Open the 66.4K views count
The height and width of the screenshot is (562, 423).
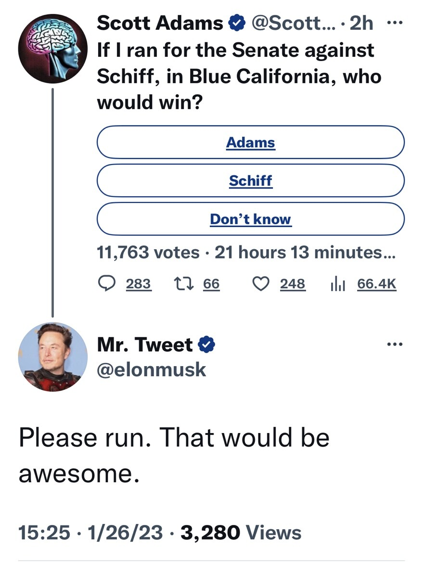coord(377,284)
